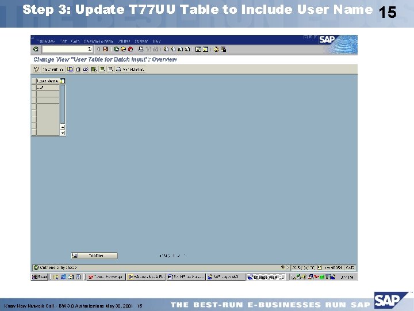The height and width of the screenshot is (311, 414).
Task: Open command field history dropdown arrow
Action: coord(90,49)
